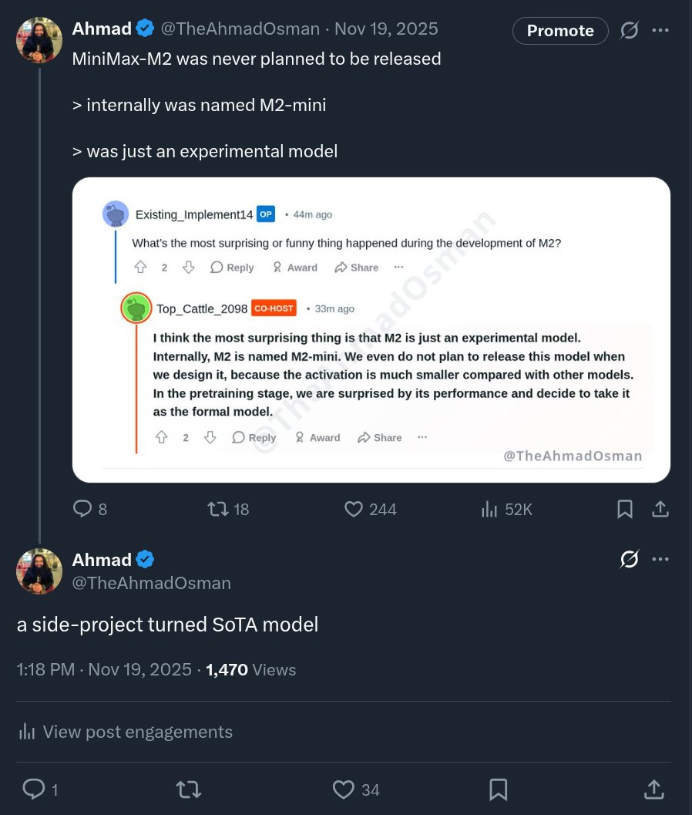
Task: View analytics showing 52K views
Action: (489, 509)
